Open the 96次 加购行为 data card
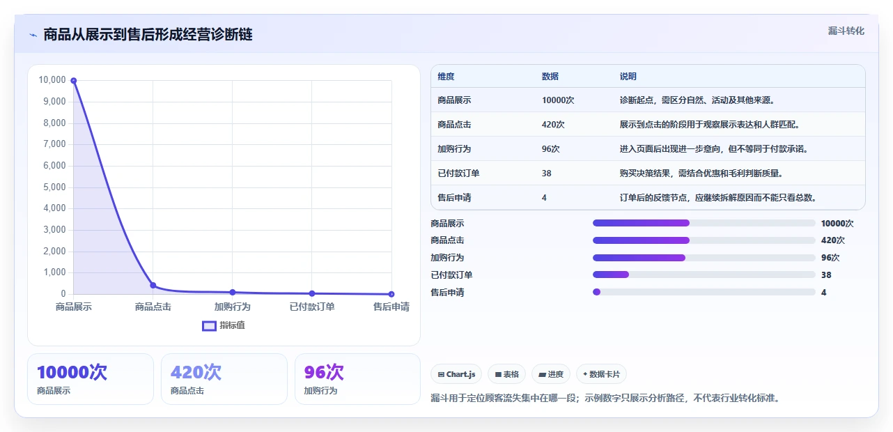893x432 pixels. pyautogui.click(x=358, y=379)
